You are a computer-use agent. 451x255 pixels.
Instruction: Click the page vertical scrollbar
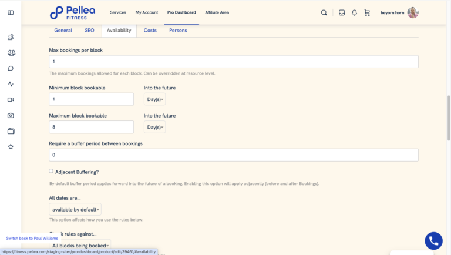[x=449, y=118]
